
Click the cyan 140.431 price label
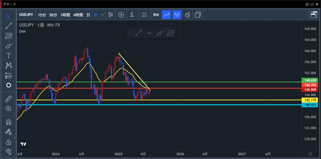[x=310, y=105]
